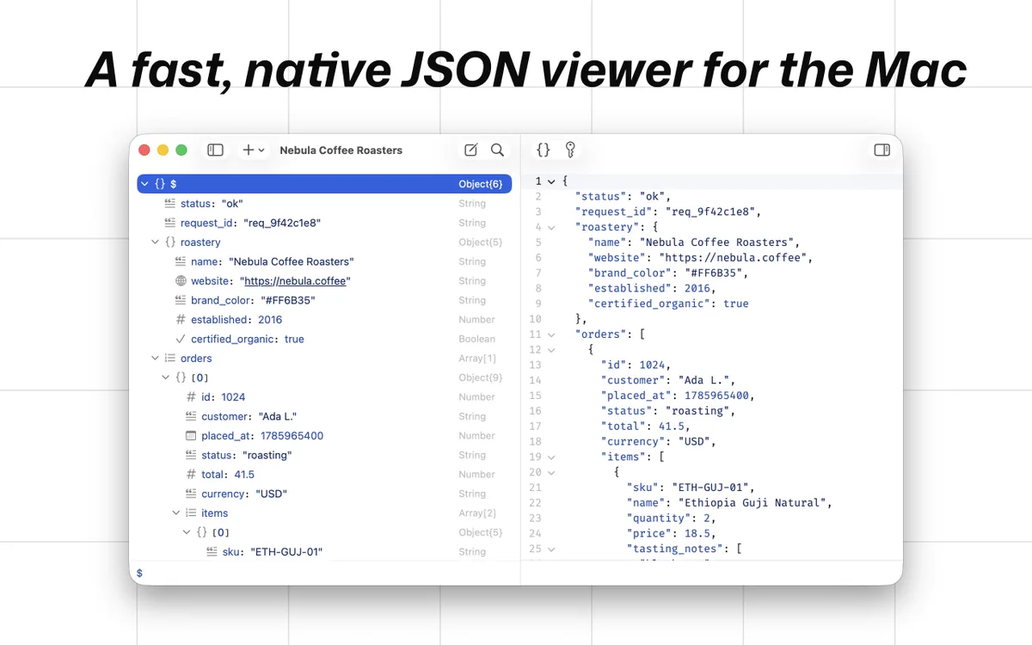Fold line 19 items array
The height and width of the screenshot is (645, 1032).
pyautogui.click(x=551, y=458)
